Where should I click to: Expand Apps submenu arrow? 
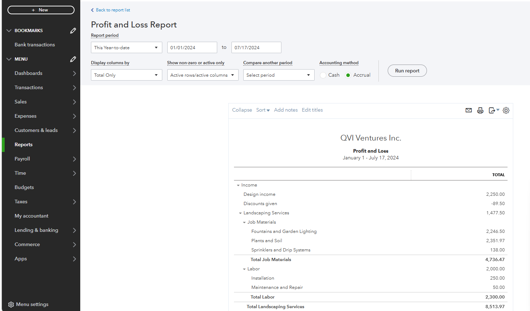pyautogui.click(x=74, y=259)
